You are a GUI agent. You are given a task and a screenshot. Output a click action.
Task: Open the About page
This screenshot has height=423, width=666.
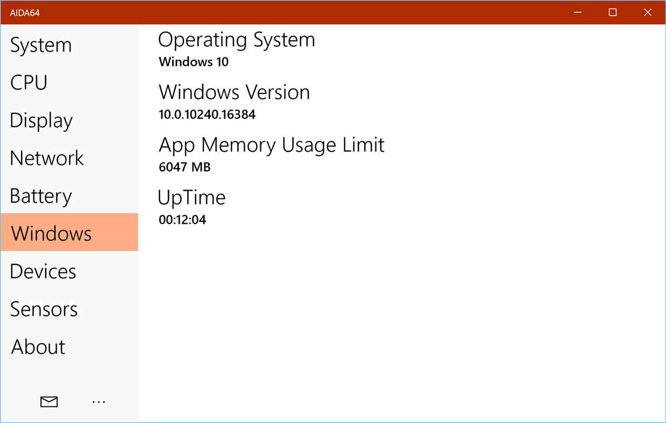tap(37, 347)
